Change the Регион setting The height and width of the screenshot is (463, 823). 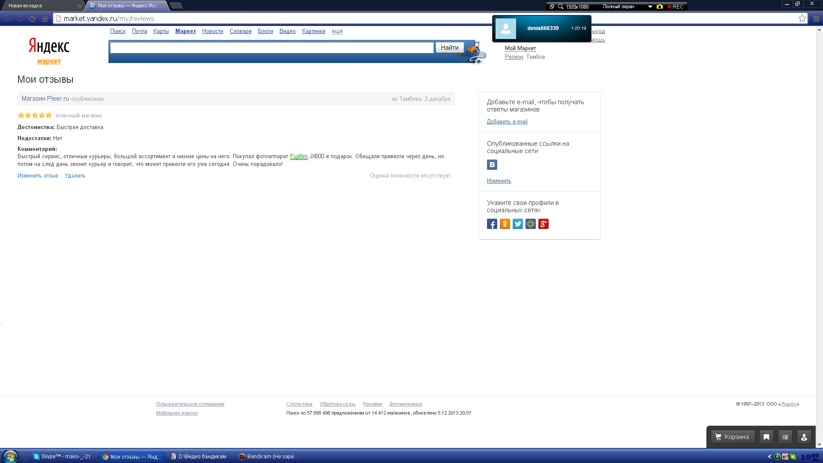514,57
